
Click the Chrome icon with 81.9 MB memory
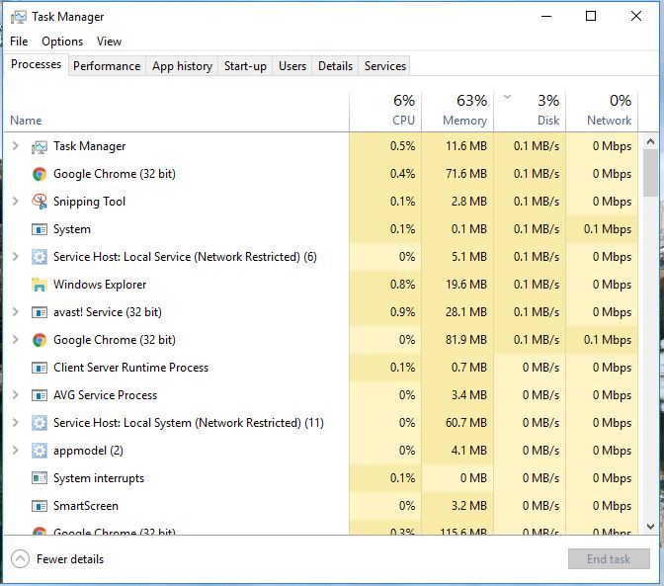coord(40,340)
